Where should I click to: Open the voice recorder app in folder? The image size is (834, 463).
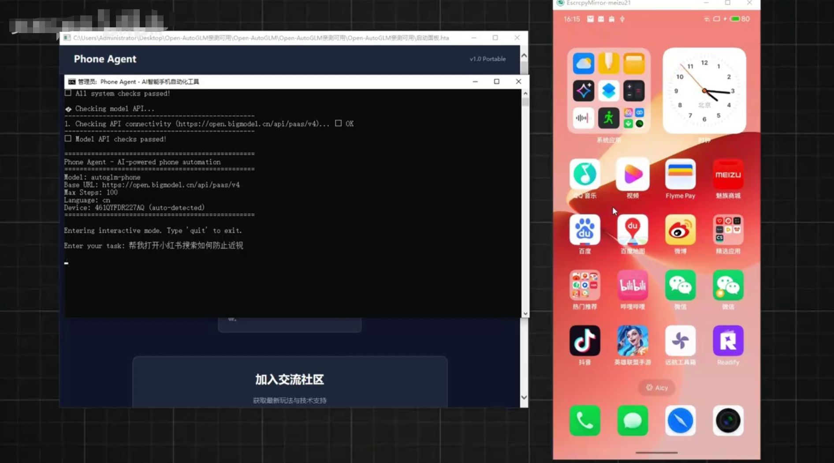click(583, 118)
